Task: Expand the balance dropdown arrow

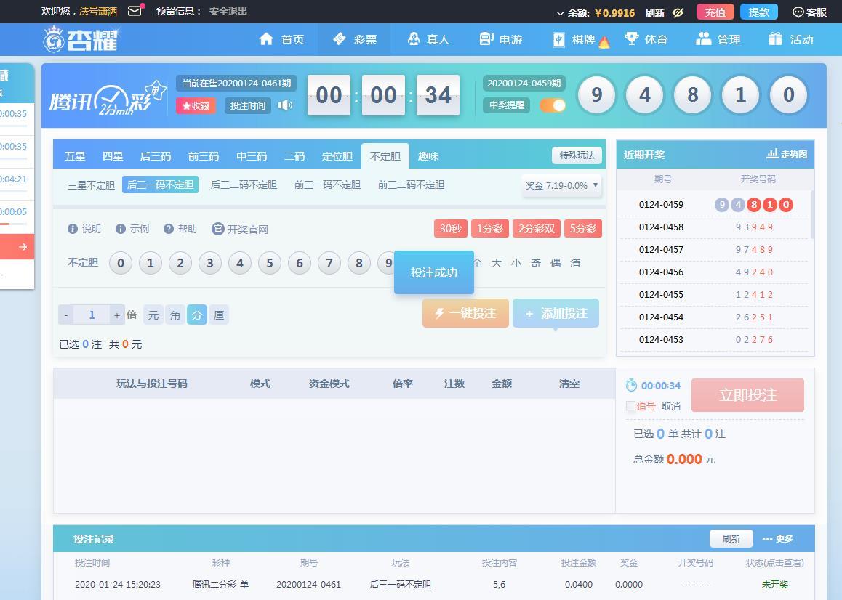Action: 560,13
